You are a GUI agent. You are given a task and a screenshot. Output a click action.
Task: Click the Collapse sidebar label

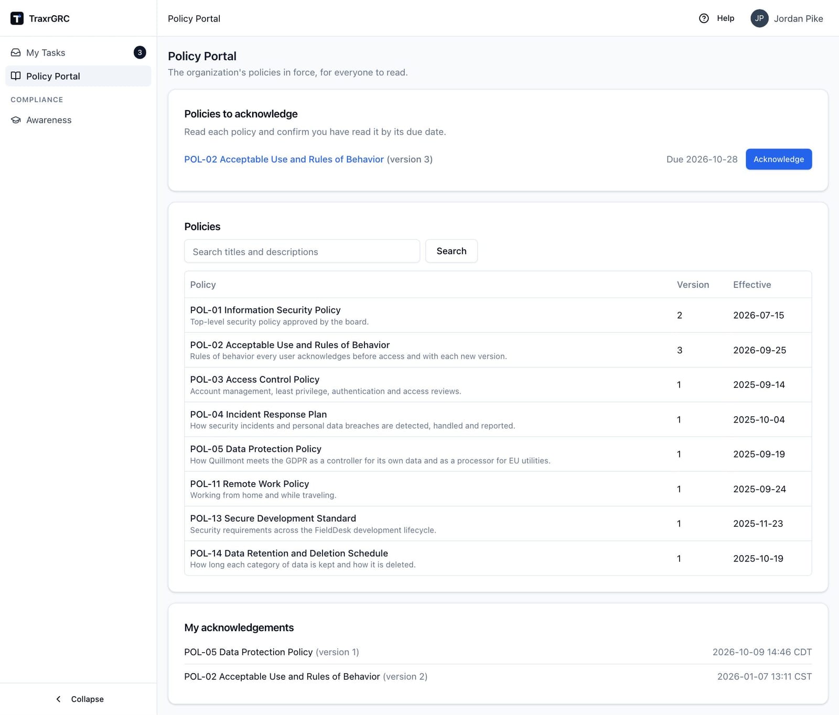(x=88, y=699)
